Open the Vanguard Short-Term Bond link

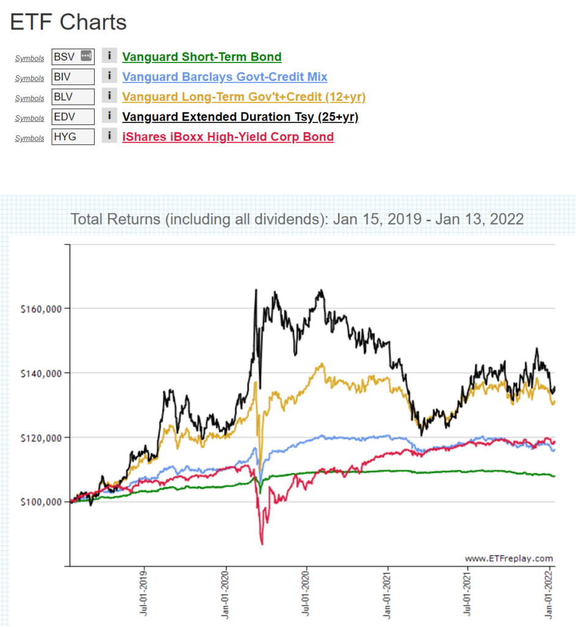pos(202,57)
